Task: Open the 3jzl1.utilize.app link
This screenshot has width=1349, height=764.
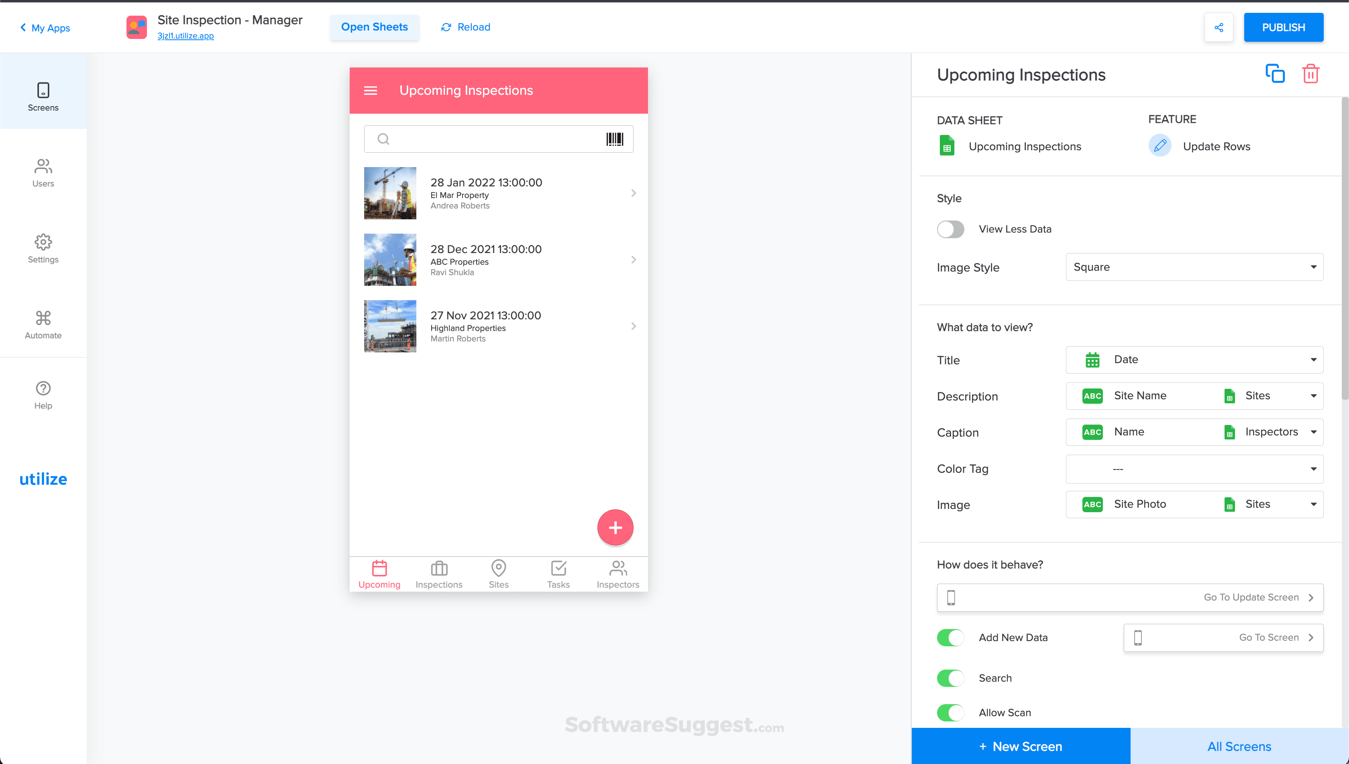Action: (x=185, y=36)
